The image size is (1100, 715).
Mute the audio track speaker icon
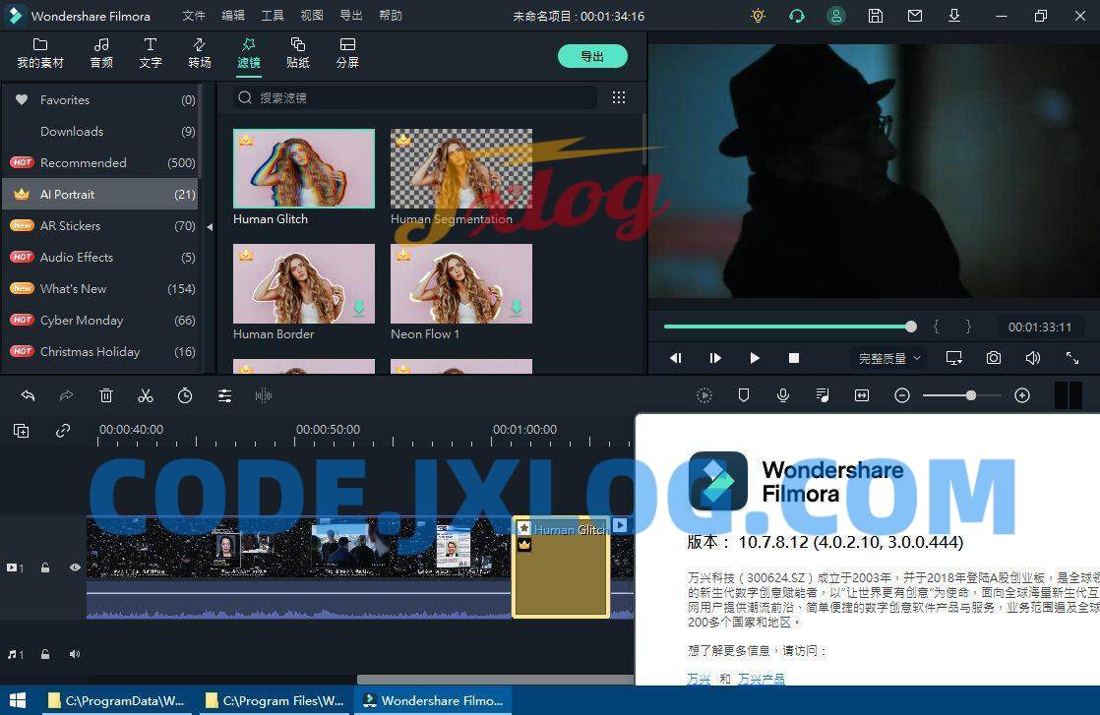coord(75,654)
